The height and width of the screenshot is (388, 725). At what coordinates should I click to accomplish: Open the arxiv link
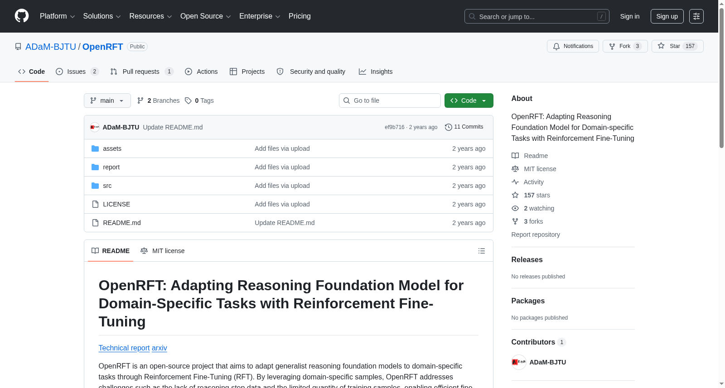tap(159, 348)
